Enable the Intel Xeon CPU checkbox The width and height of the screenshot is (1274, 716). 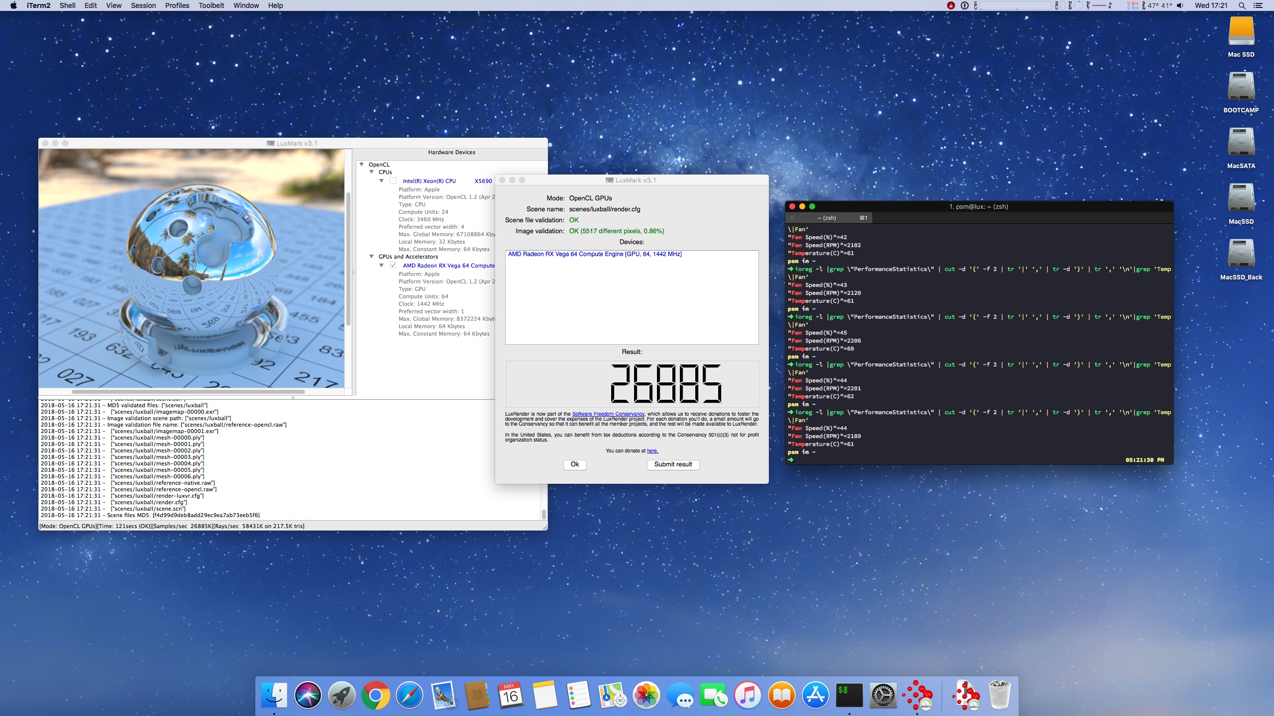(x=393, y=181)
